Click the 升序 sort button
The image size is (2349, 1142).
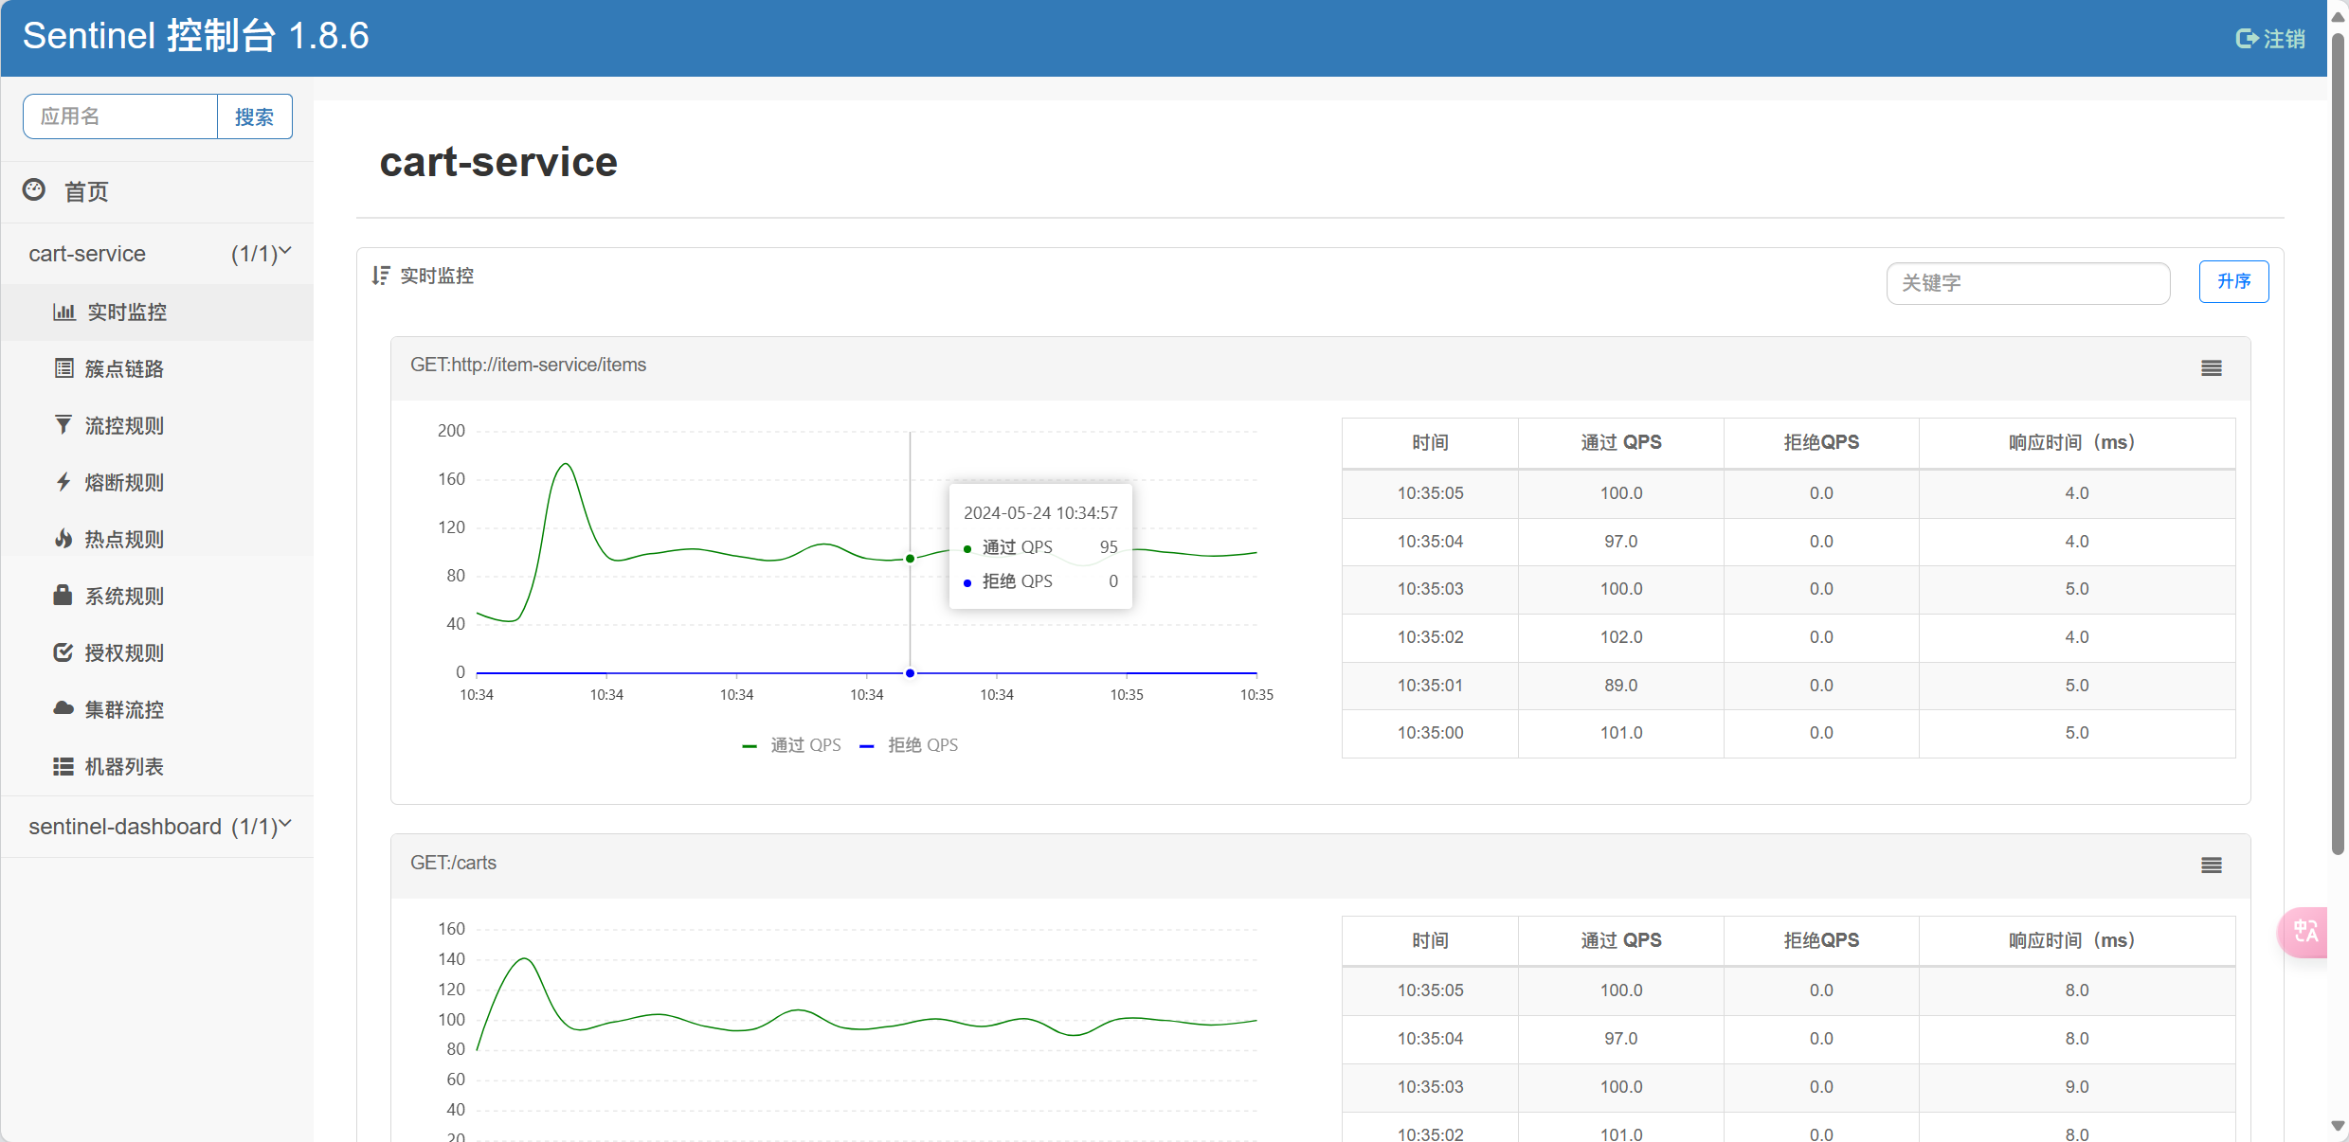click(2232, 282)
